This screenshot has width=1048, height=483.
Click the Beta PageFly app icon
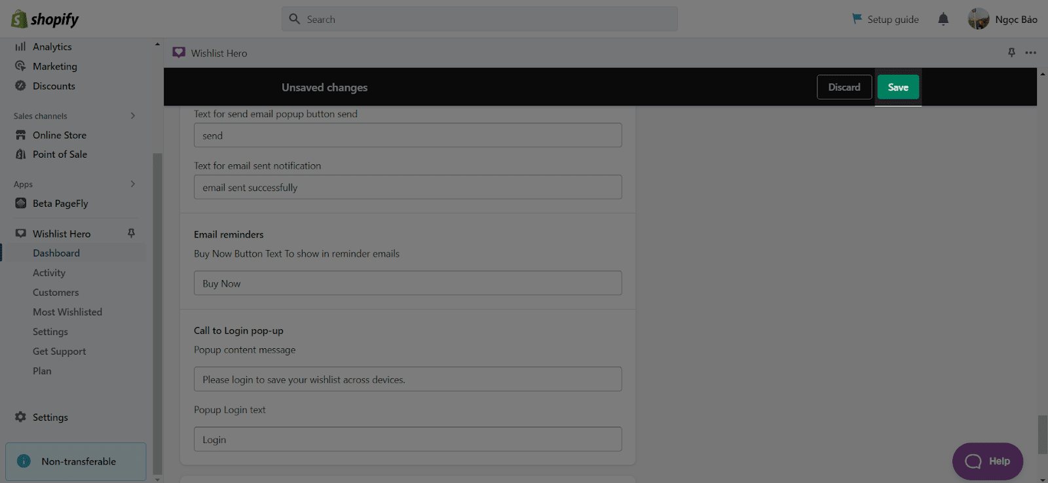tap(21, 204)
